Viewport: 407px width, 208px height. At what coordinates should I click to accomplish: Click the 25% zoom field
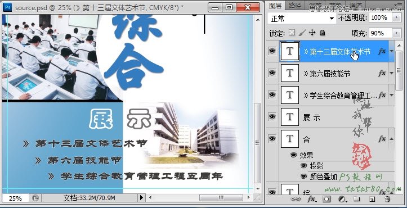pyautogui.click(x=15, y=198)
